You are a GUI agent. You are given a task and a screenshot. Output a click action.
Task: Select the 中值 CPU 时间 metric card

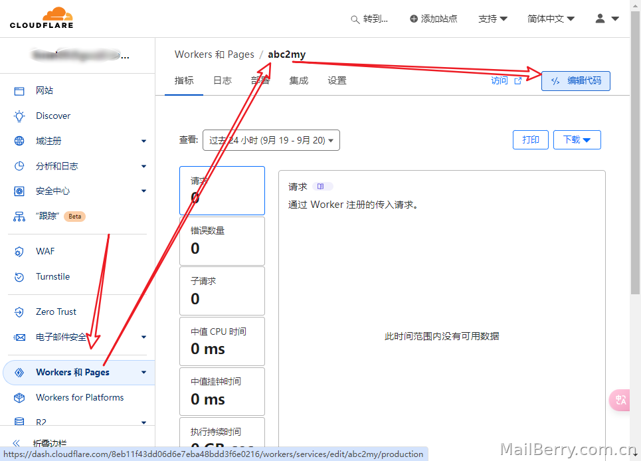(x=222, y=341)
